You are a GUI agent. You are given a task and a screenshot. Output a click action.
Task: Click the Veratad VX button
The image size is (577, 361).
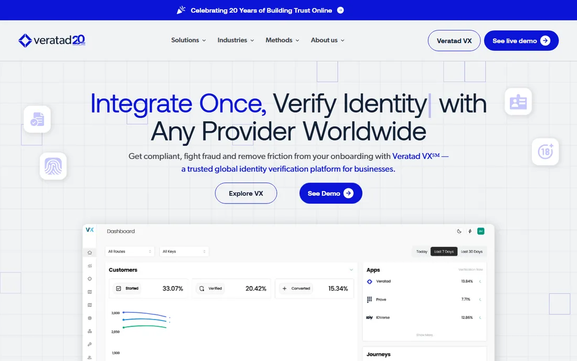pyautogui.click(x=454, y=40)
